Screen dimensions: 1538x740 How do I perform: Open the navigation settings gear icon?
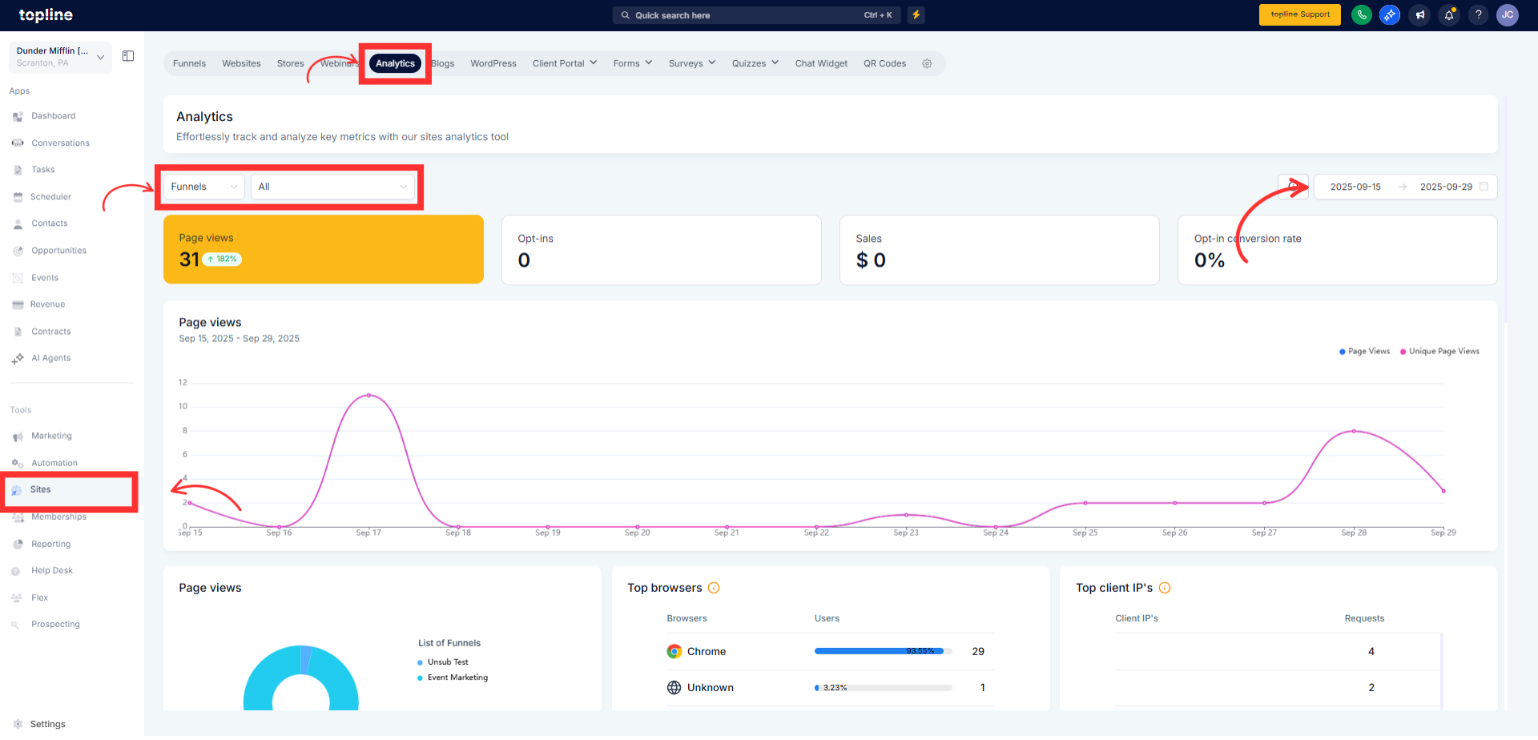(x=927, y=64)
